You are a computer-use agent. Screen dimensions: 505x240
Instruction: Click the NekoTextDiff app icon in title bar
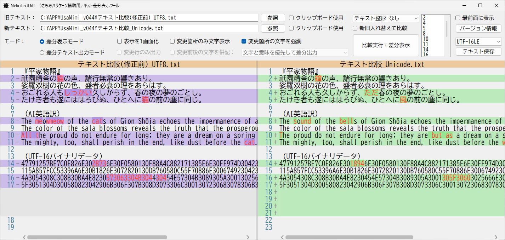coord(6,5)
